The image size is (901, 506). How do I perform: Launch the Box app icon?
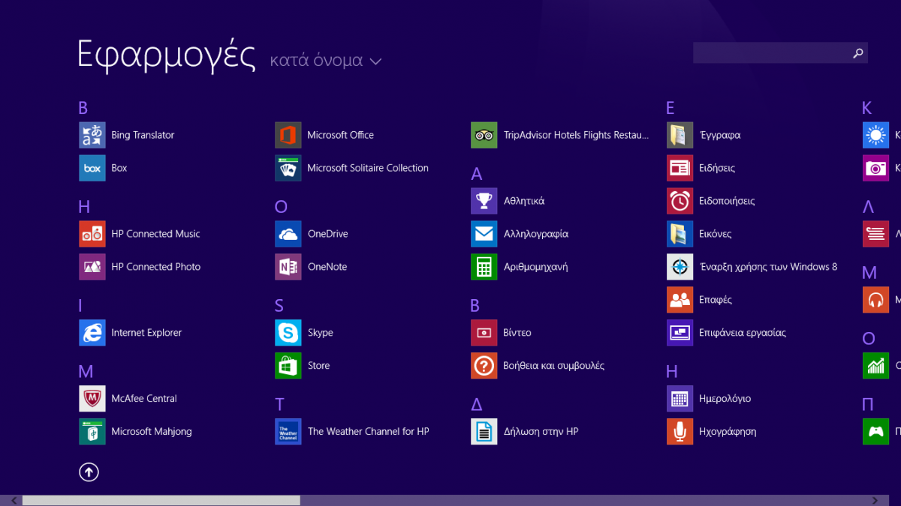(92, 168)
